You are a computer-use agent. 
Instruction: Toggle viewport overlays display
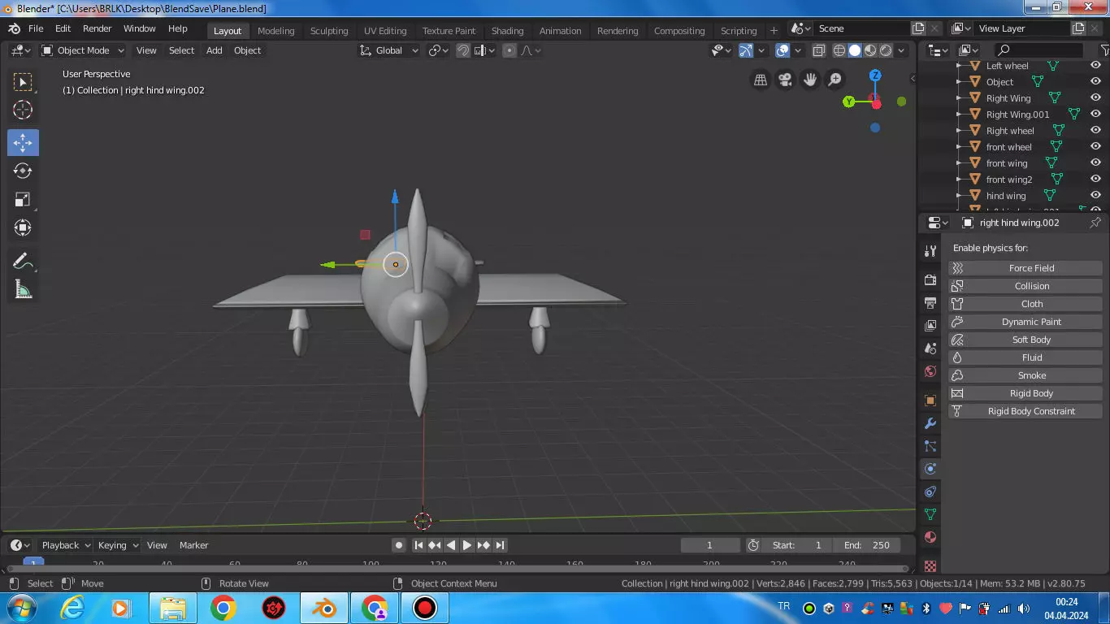(783, 50)
